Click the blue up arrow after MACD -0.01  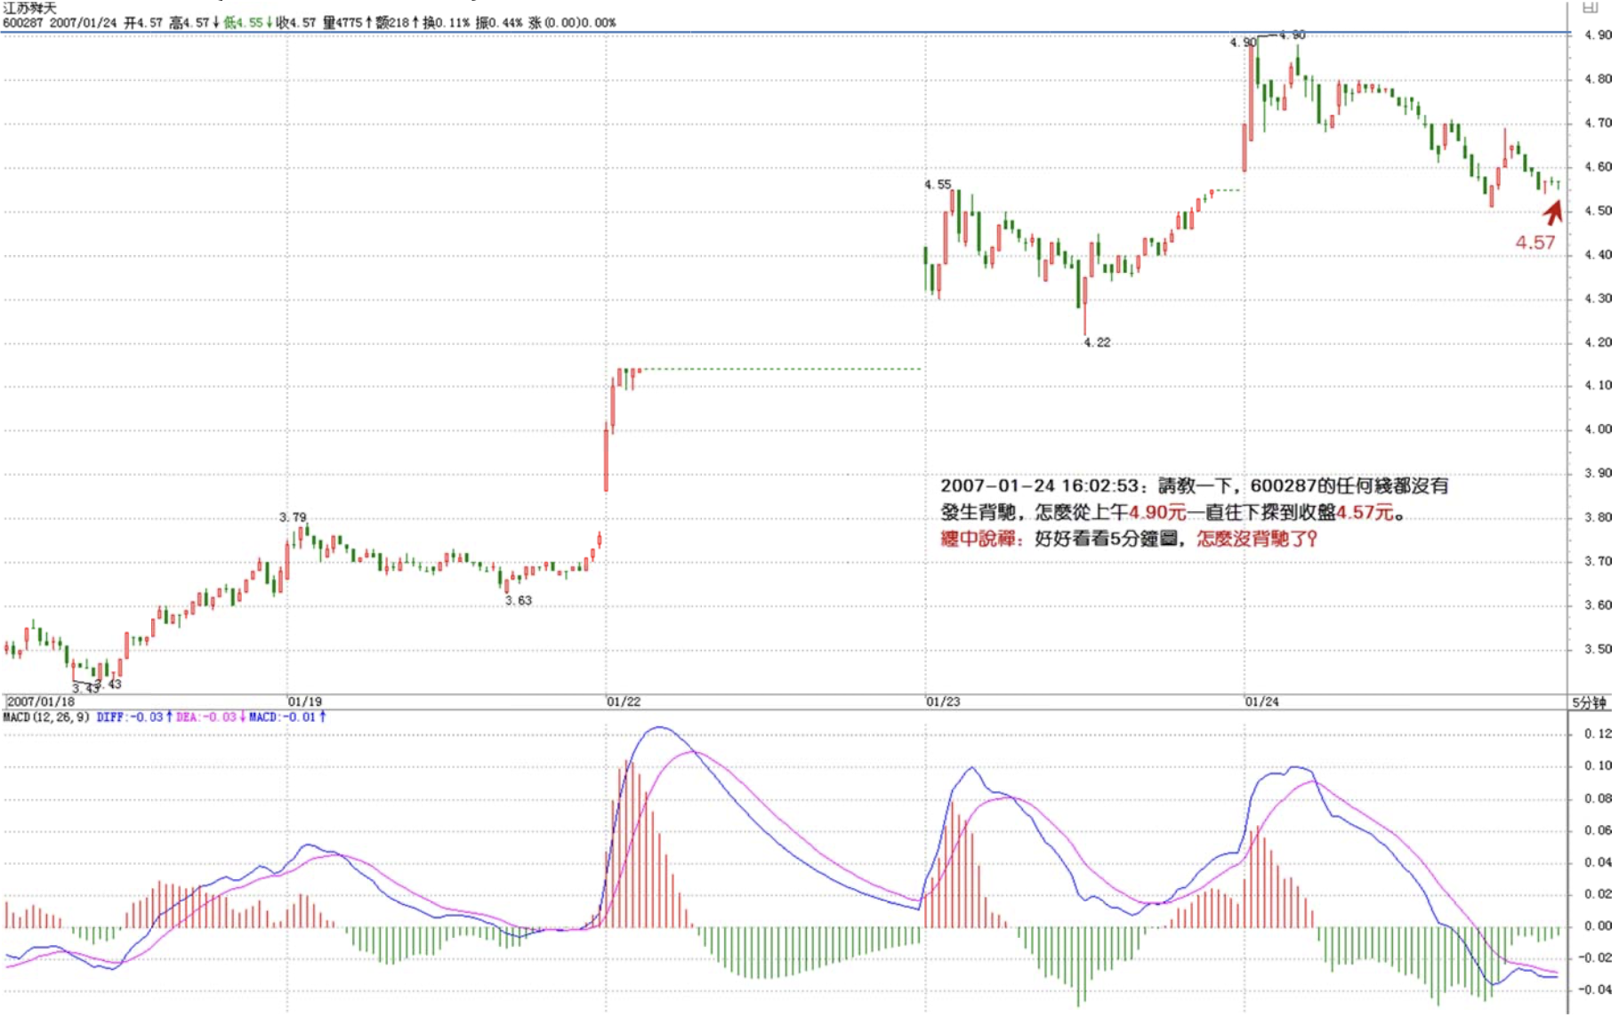click(x=322, y=717)
